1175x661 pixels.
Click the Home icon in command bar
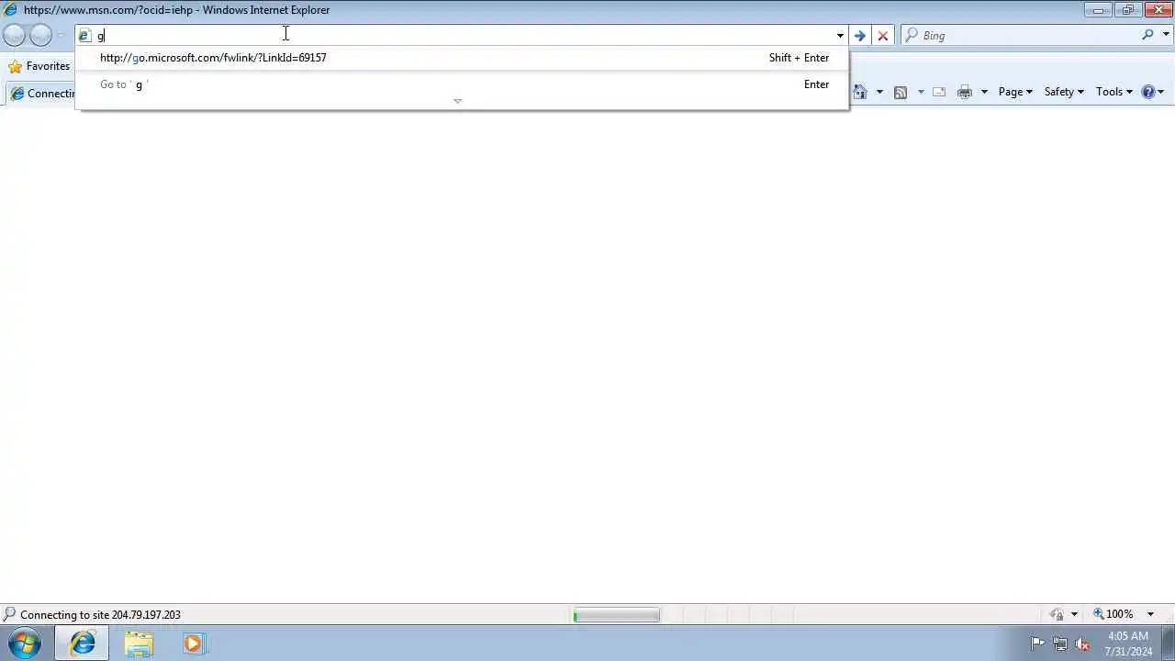click(x=860, y=92)
